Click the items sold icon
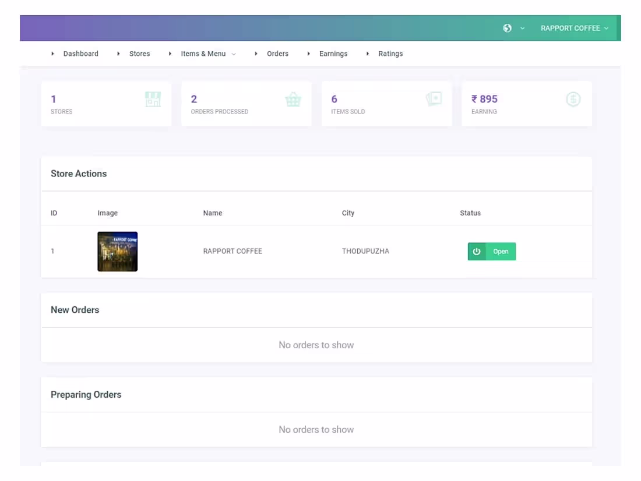 434,99
